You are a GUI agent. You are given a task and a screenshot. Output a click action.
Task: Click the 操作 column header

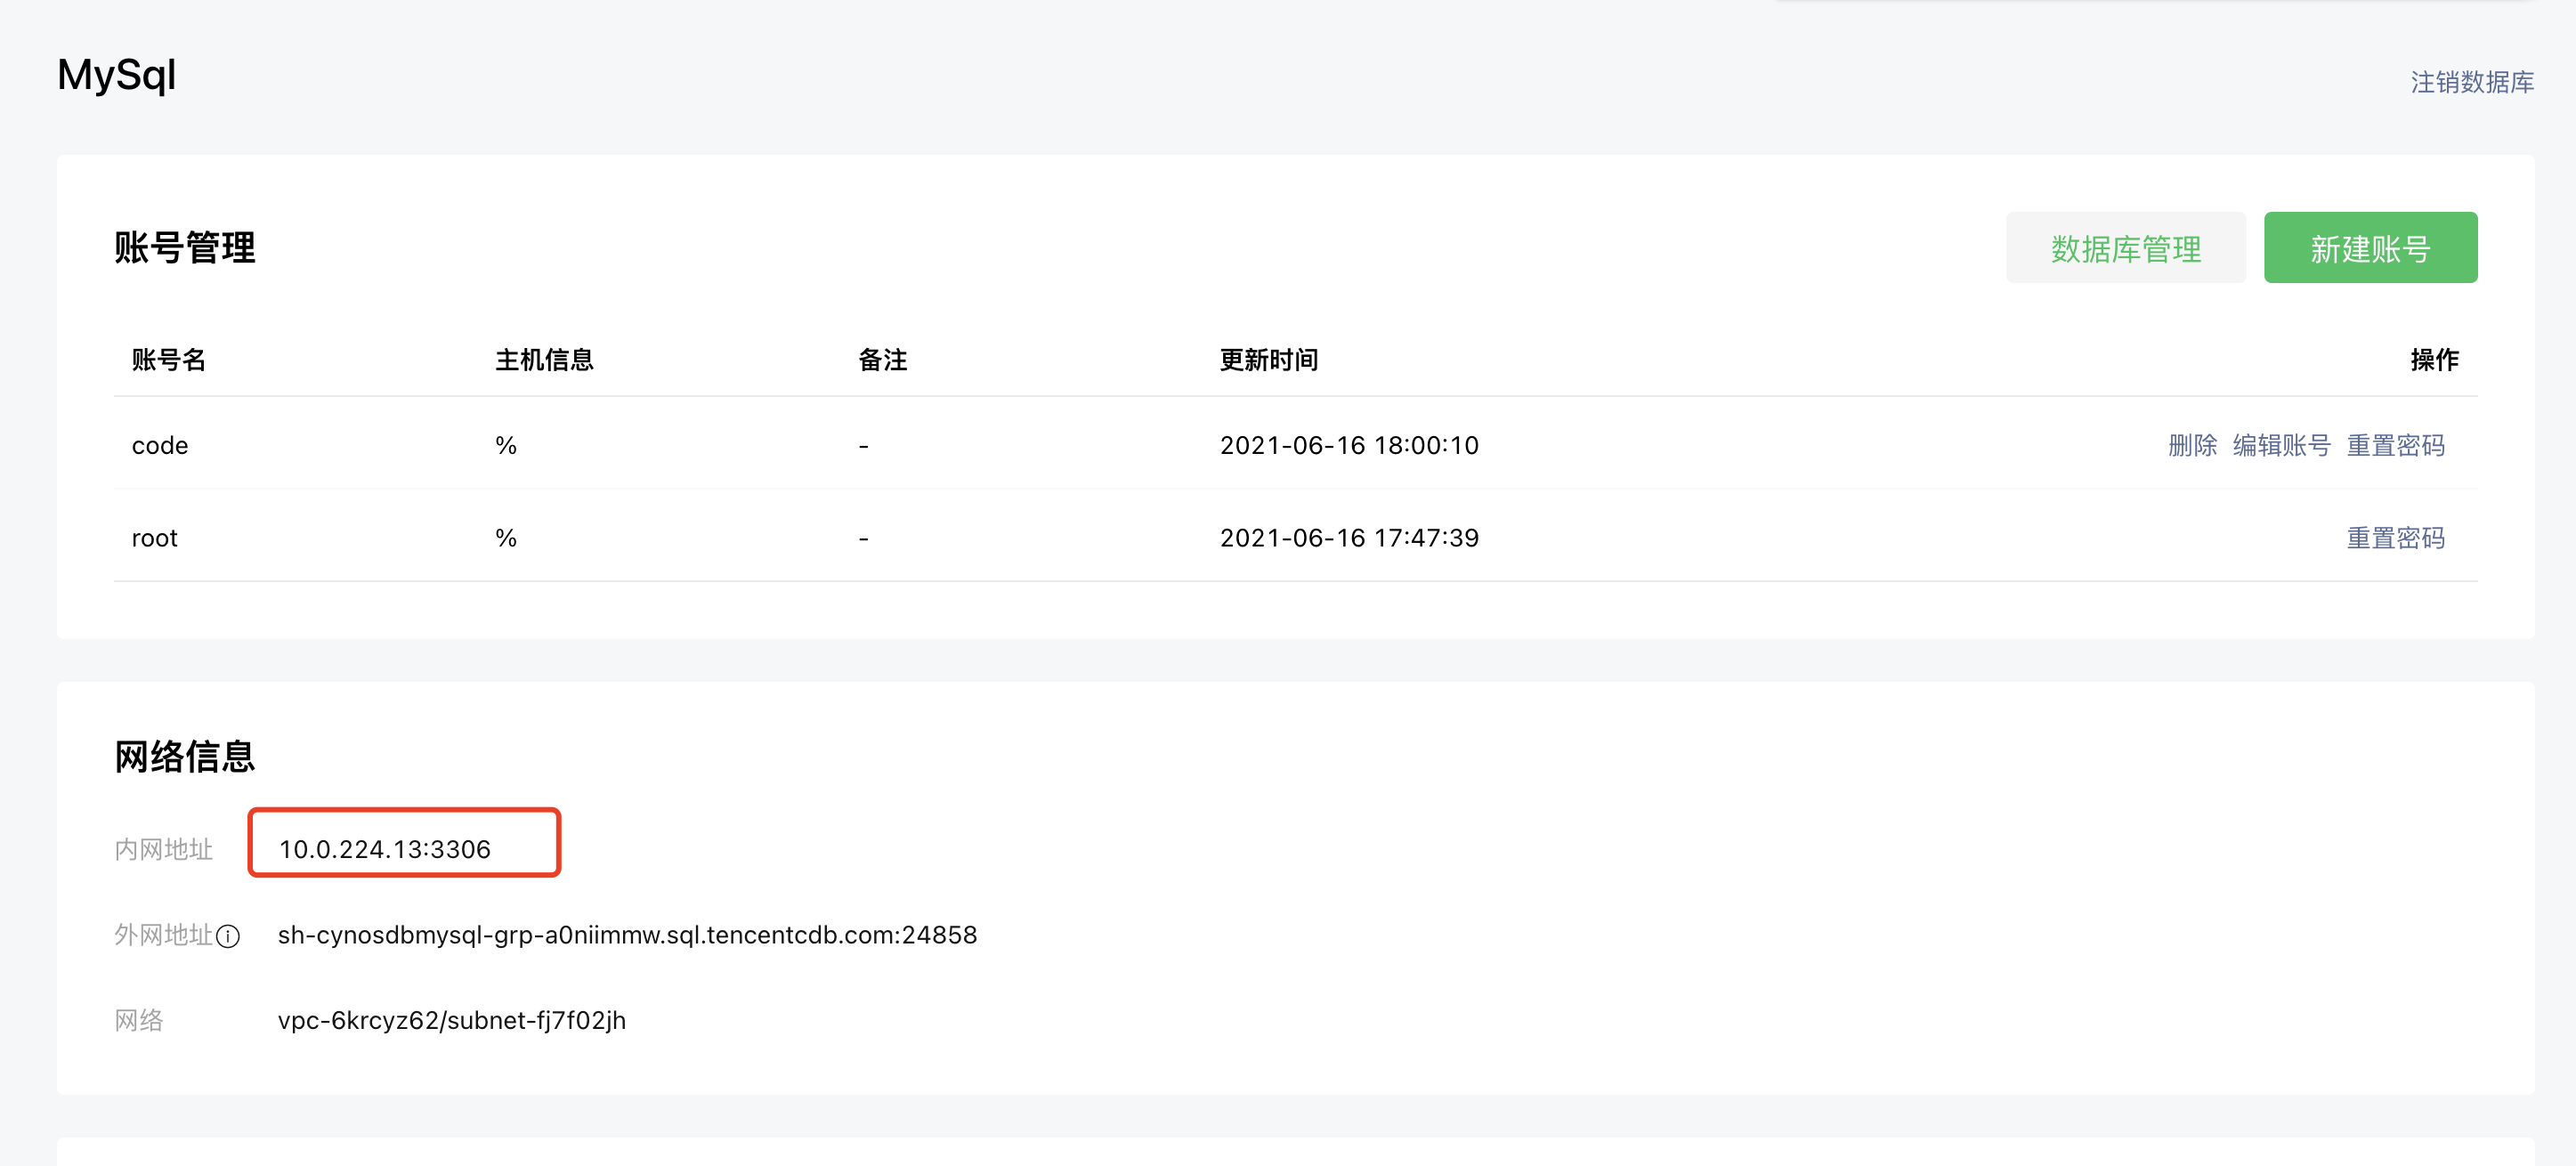[2433, 360]
